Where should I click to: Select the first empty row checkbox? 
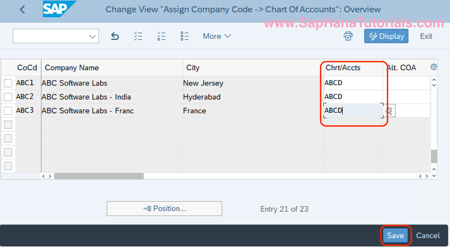pos(8,125)
